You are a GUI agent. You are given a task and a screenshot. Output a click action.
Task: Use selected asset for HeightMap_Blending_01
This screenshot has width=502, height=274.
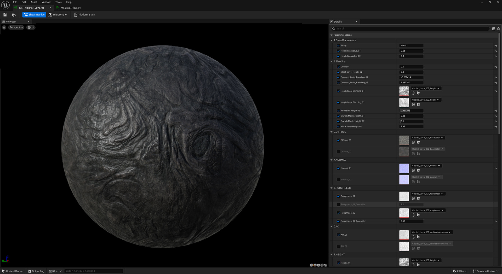point(413,93)
